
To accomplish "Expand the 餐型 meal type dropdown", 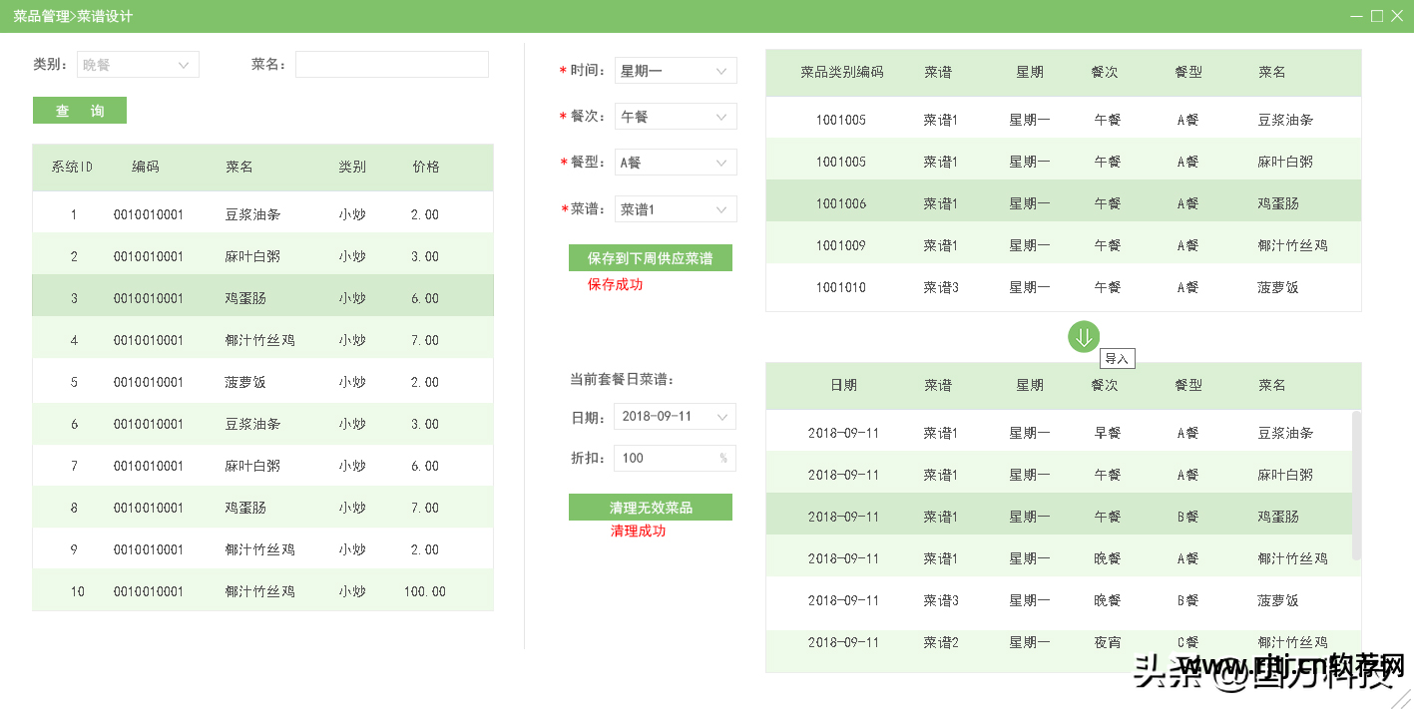I will pyautogui.click(x=676, y=163).
